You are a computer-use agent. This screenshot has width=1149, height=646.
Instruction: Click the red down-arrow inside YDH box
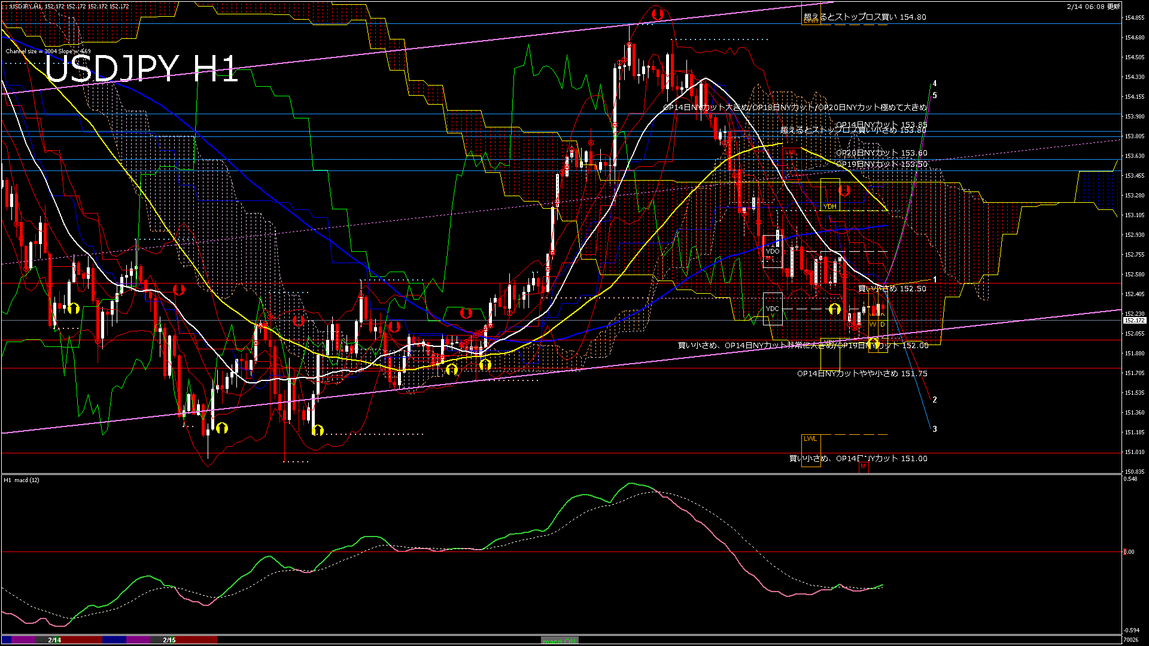[844, 191]
